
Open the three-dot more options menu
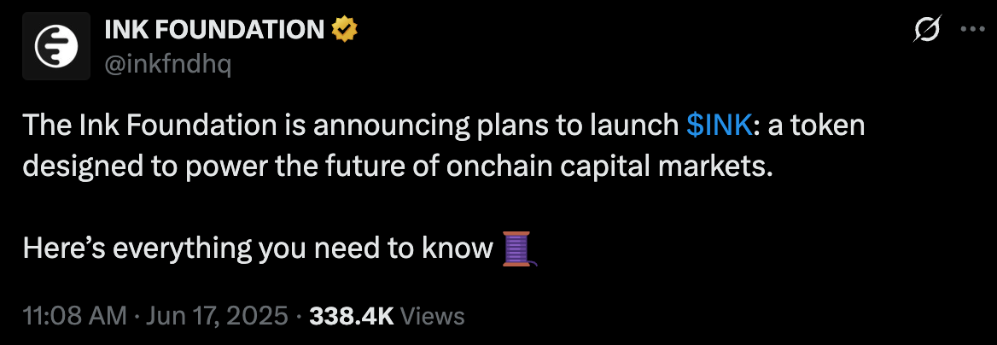coord(972,29)
